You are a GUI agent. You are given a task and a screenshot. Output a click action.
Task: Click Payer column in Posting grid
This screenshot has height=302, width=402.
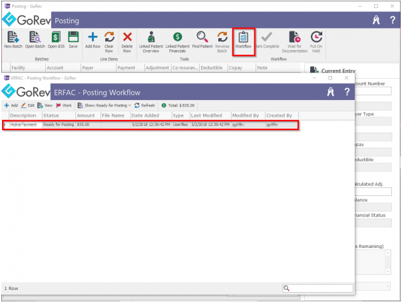(x=99, y=68)
